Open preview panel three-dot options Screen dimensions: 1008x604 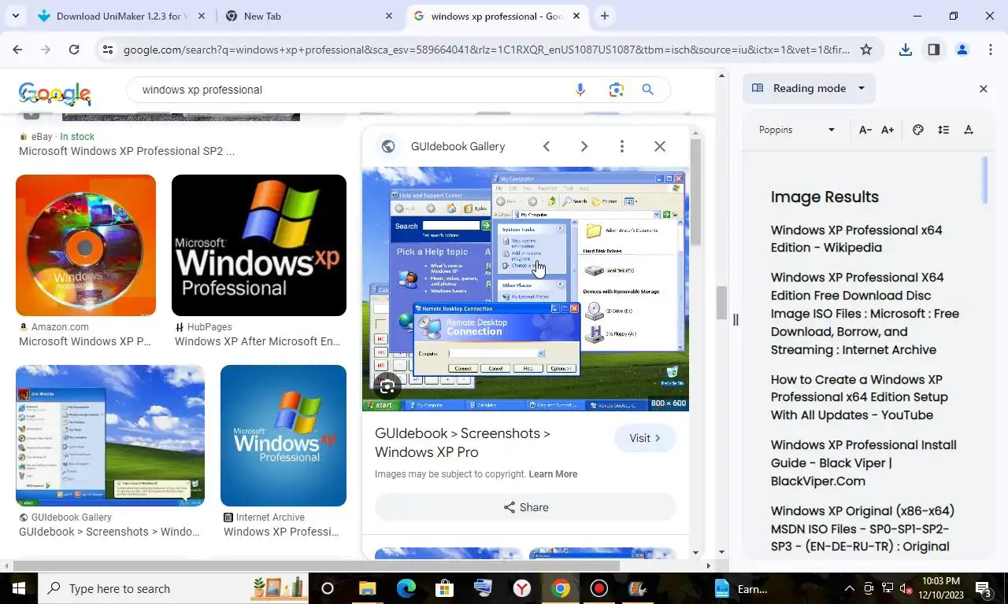[x=622, y=146]
